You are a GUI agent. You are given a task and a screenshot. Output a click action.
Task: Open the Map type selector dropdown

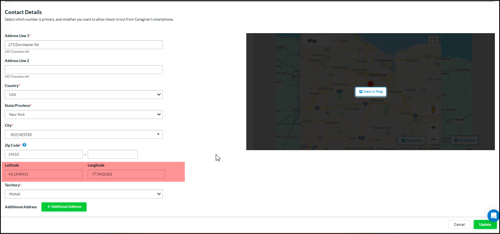[318, 41]
